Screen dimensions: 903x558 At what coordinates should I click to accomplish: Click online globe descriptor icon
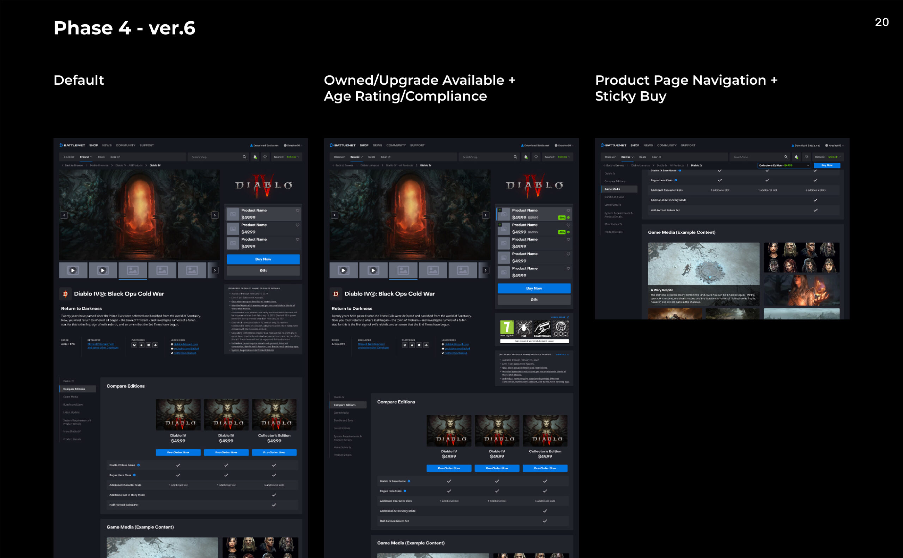[560, 328]
